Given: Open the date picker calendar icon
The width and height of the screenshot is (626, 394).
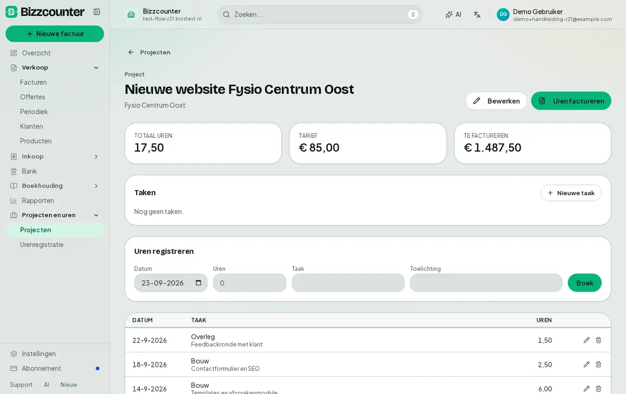Looking at the screenshot, I should click(198, 283).
